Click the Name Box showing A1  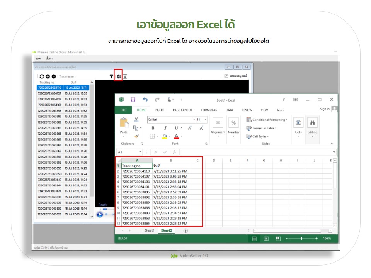pos(127,152)
